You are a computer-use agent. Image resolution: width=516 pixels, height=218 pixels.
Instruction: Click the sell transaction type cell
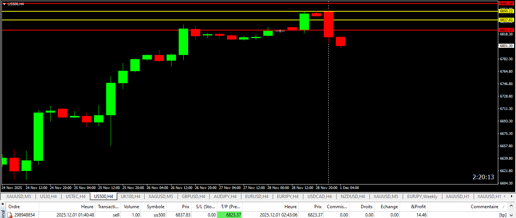coord(115,215)
